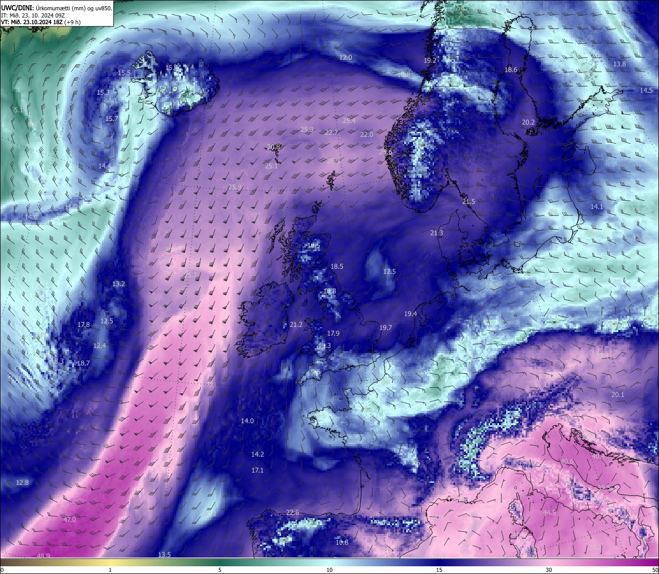Image resolution: width=659 pixels, height=574 pixels.
Task: Click the 13.8 value at the top right
Action: [x=619, y=64]
